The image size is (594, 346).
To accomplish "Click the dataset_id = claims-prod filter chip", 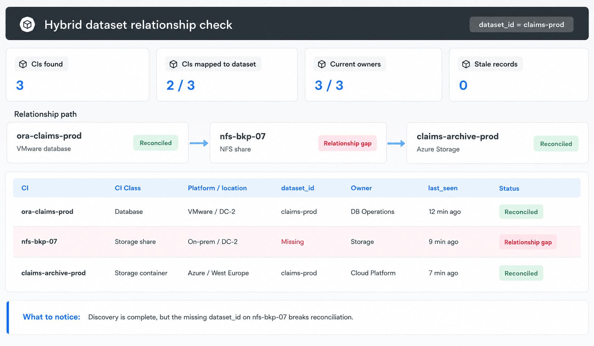I will pos(521,25).
